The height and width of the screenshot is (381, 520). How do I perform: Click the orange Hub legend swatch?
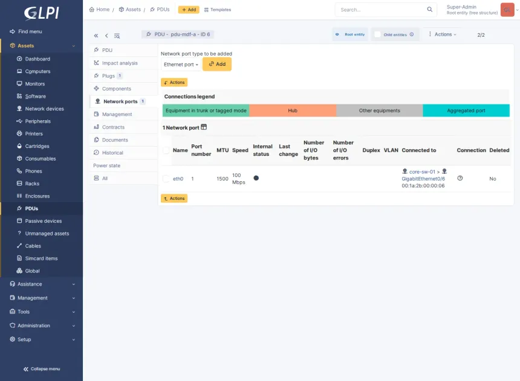tap(293, 110)
